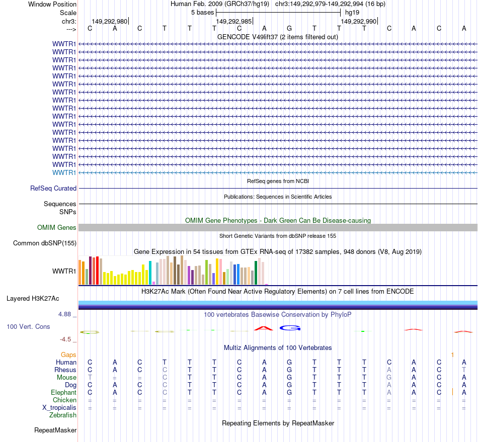Select the Mouse alignment row label
The image size is (478, 442).
tap(66, 378)
